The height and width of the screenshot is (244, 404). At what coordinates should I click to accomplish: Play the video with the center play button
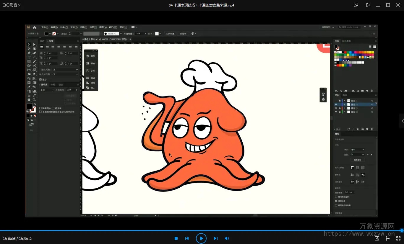(x=201, y=238)
